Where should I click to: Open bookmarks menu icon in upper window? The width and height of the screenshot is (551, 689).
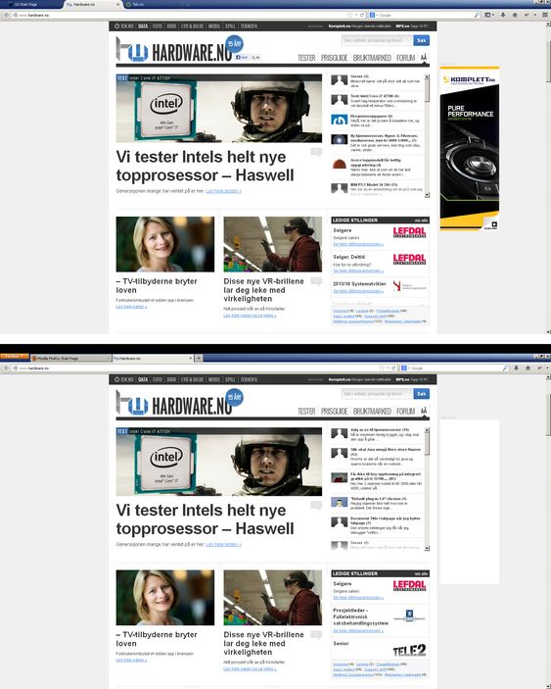[489, 15]
